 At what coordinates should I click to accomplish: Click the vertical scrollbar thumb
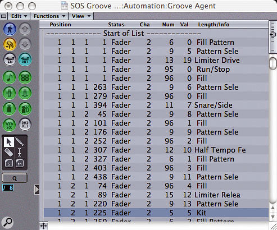[273, 63]
